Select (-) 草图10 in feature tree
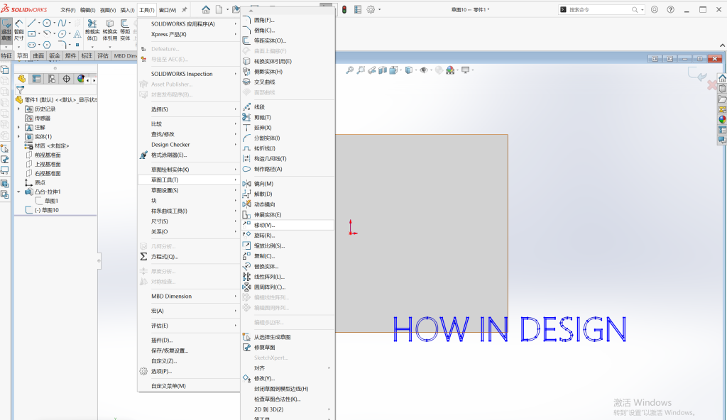 tap(42, 210)
